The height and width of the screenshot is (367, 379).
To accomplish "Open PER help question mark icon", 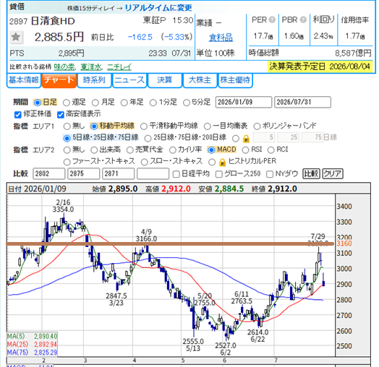I will point(272,20).
